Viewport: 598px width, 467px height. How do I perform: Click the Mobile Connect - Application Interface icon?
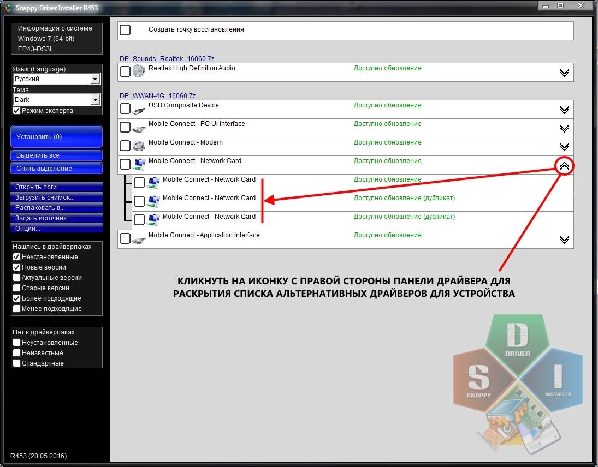pos(139,241)
